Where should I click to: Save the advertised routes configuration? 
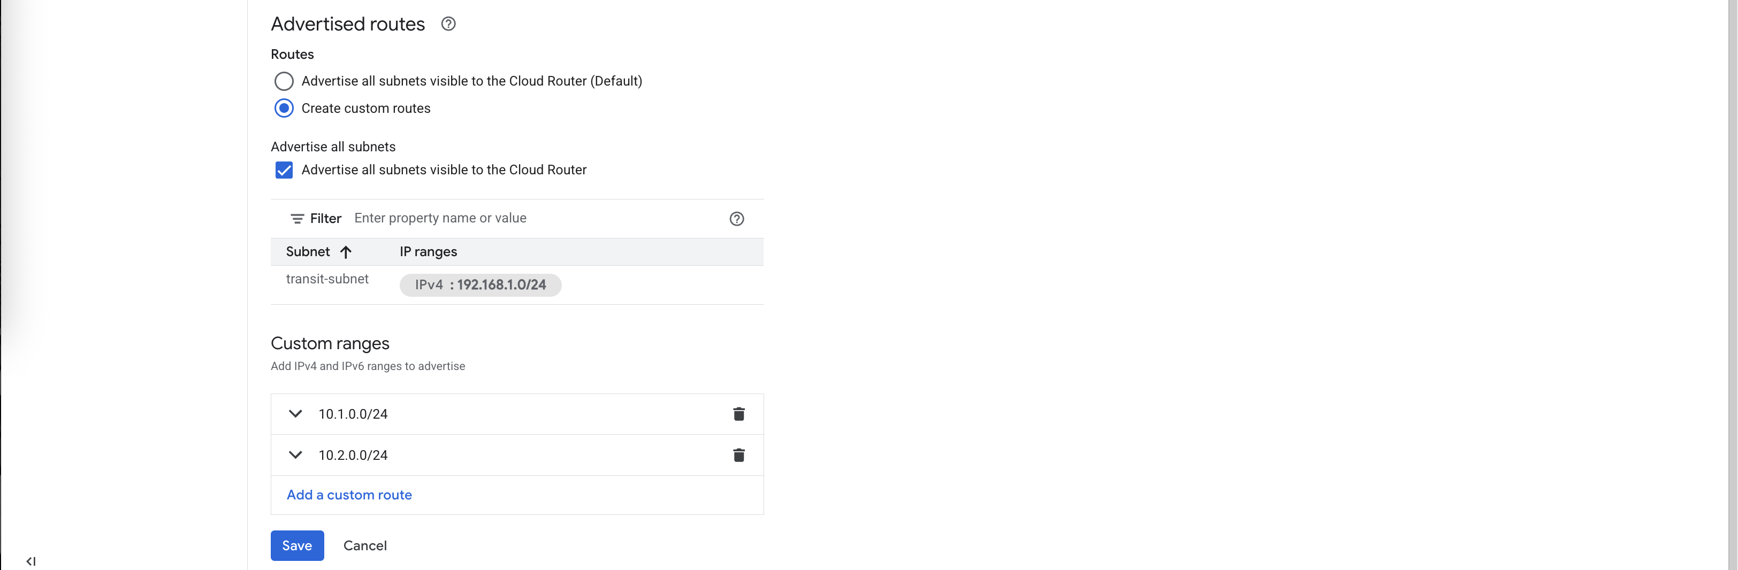click(297, 546)
